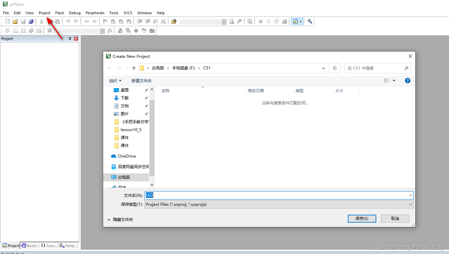The width and height of the screenshot is (449, 254).
Task: Click the Cut scissors toolbar icon
Action: point(42,21)
